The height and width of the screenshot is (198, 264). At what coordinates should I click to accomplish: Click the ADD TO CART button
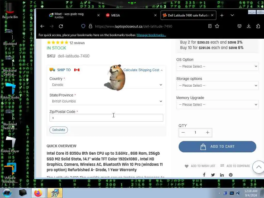click(x=217, y=147)
